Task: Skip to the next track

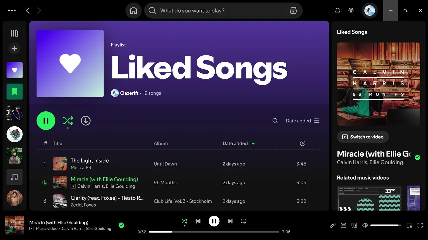Action: [230, 221]
